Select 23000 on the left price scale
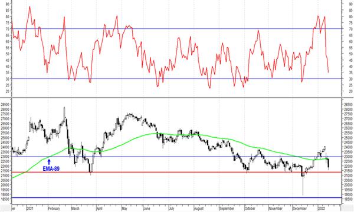The width and height of the screenshot is (354, 212). point(5,157)
